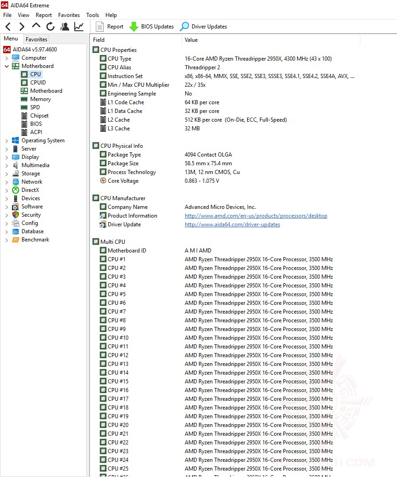
Task: Expand the Devices node
Action: pyautogui.click(x=7, y=198)
